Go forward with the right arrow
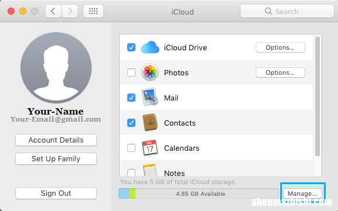 (70, 11)
